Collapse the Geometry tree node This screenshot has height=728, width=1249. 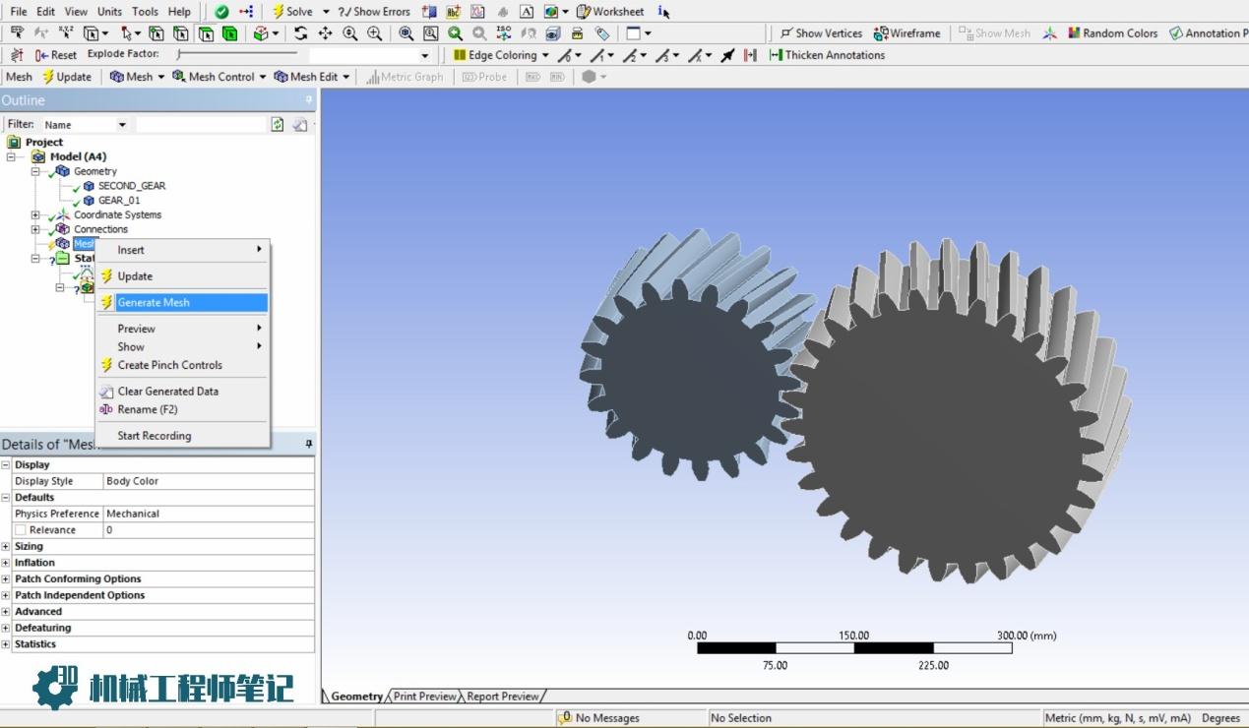tap(35, 171)
